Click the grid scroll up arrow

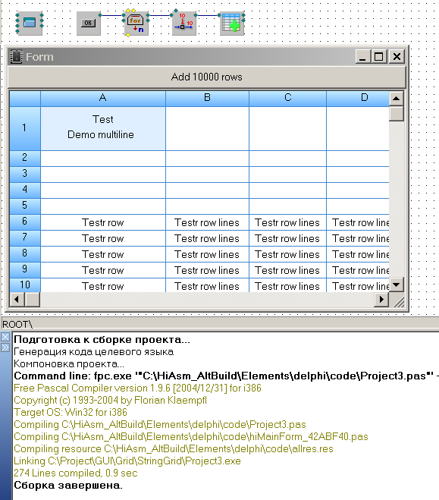397,98
